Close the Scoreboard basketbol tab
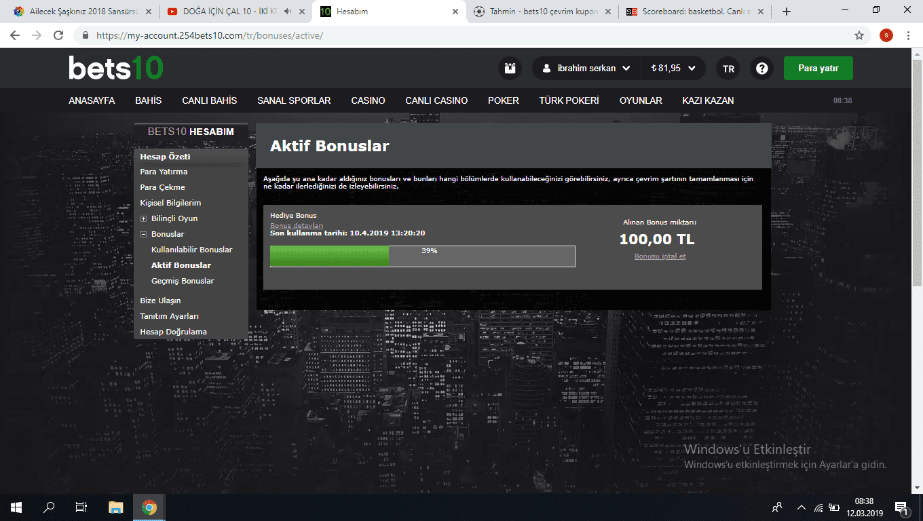This screenshot has height=521, width=923. pyautogui.click(x=761, y=12)
